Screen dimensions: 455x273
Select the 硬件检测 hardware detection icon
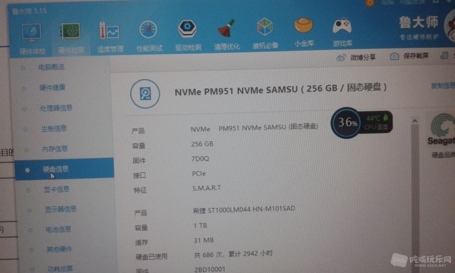(71, 32)
